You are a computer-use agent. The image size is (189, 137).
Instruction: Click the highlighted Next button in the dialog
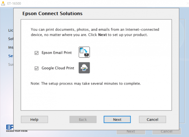[117, 119]
